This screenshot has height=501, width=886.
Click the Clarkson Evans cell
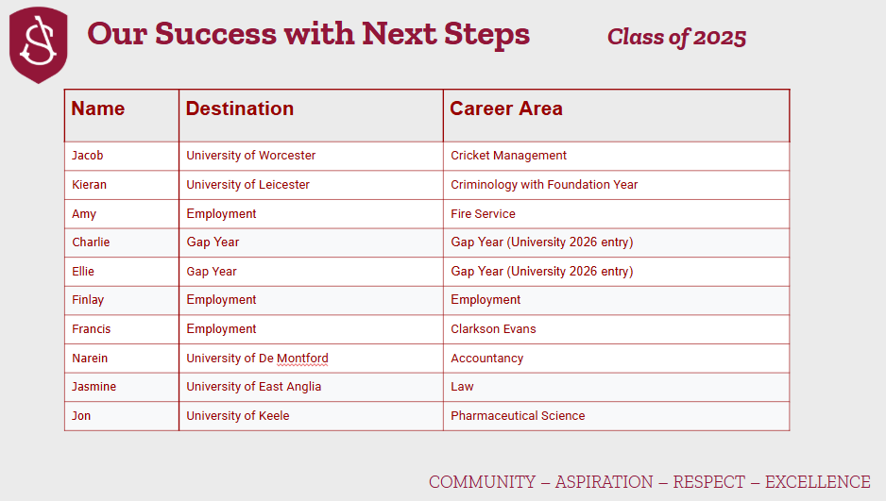coord(493,329)
